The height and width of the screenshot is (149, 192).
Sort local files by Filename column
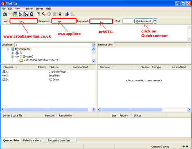(15, 67)
